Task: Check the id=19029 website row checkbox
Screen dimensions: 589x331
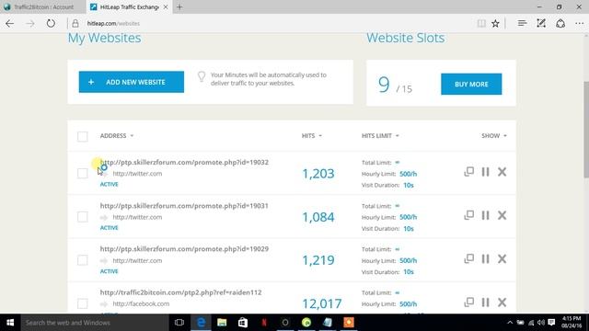Action: (x=82, y=260)
